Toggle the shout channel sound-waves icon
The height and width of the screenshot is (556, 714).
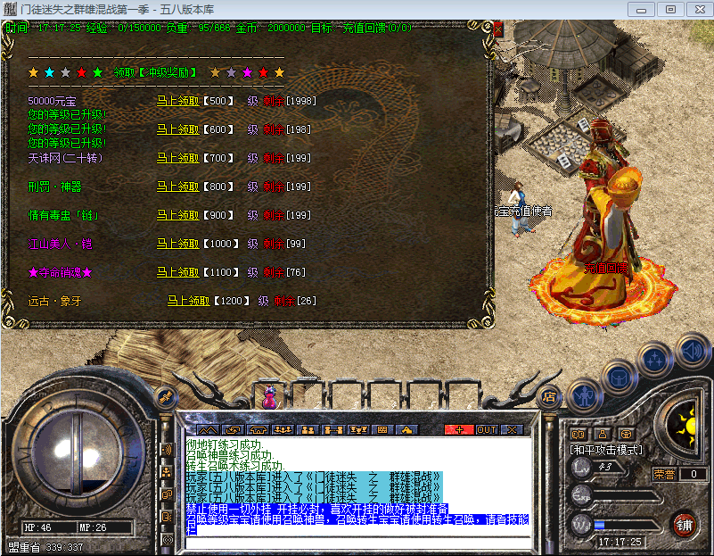coord(167,450)
